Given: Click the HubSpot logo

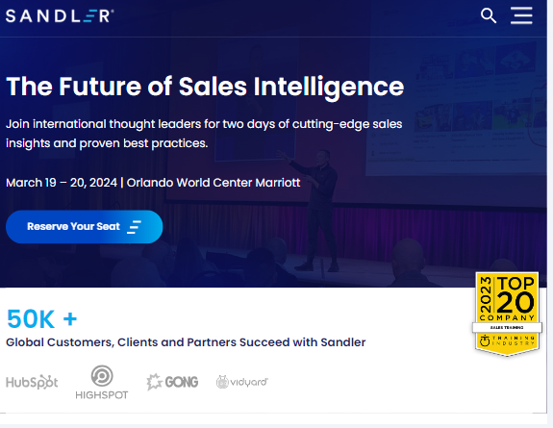Looking at the screenshot, I should pyautogui.click(x=32, y=382).
